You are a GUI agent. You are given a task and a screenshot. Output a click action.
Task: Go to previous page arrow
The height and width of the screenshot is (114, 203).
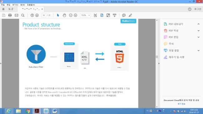[x=32, y=15]
